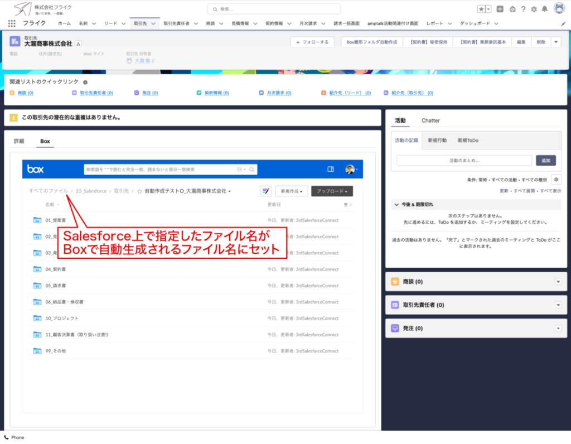Open the Salesforce help question mark icon
Viewport: 571px width, 444px height.
click(523, 9)
